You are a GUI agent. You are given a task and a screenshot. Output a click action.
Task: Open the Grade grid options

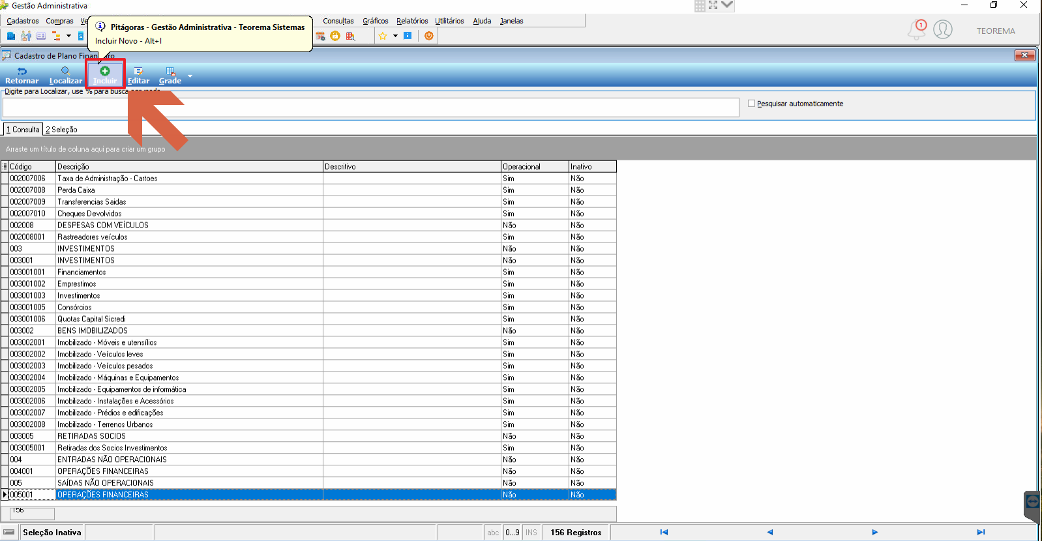tap(170, 75)
